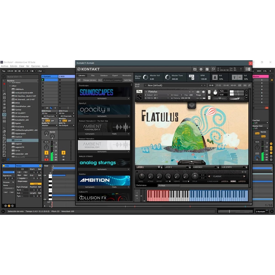Open Flatulus instrument edit wrench icon
The height and width of the screenshot is (275, 275).
(x=139, y=92)
